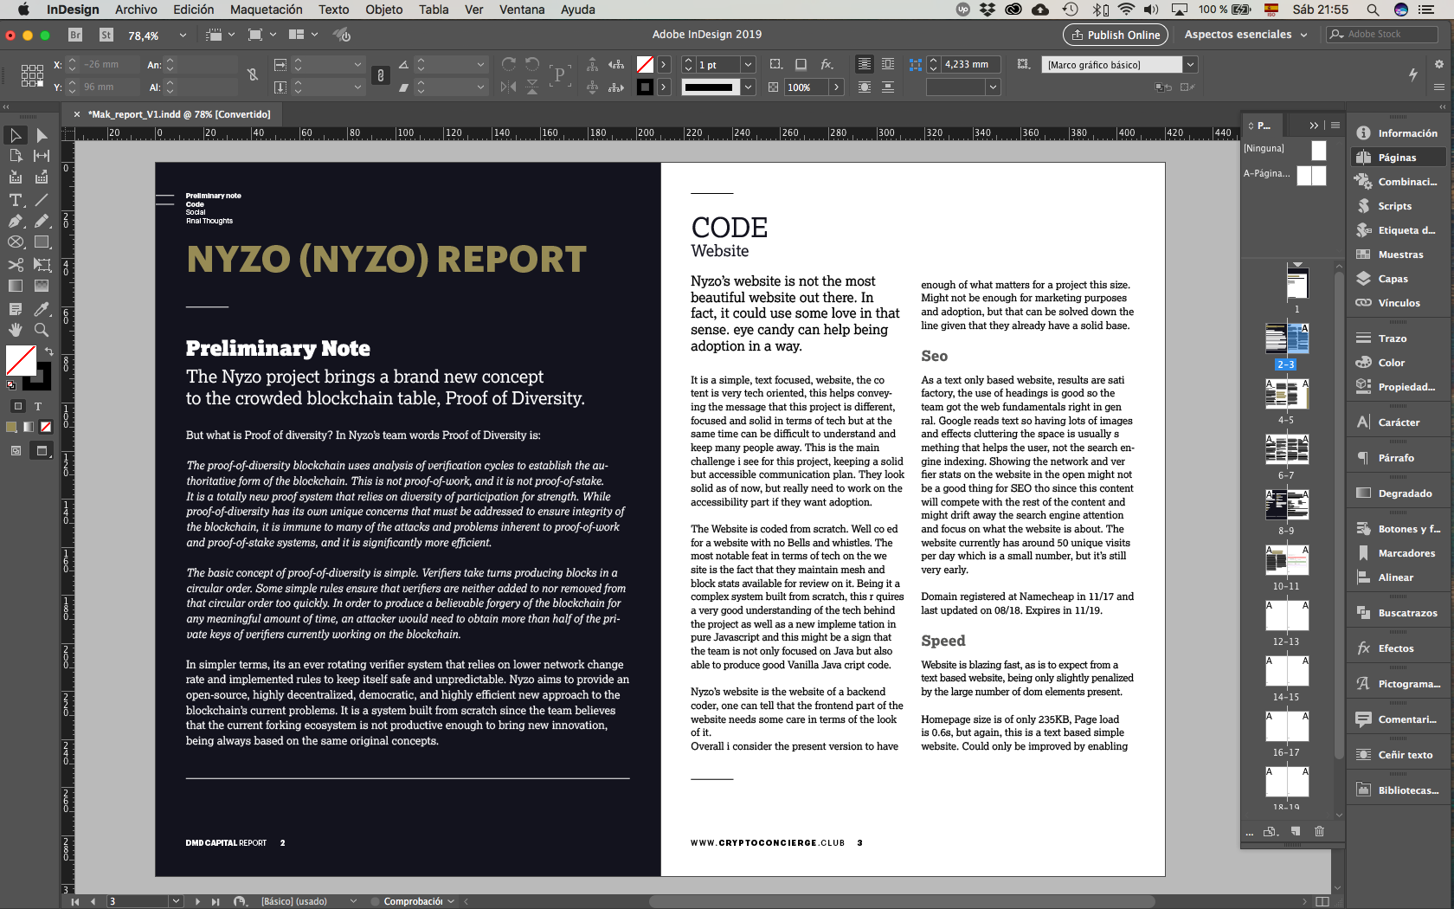The width and height of the screenshot is (1454, 909).
Task: Activate the Scissors tool
Action: coord(16,264)
